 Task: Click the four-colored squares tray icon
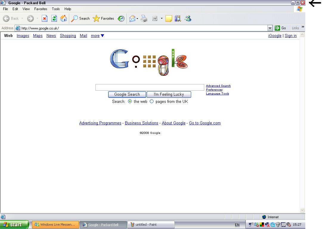262,225
